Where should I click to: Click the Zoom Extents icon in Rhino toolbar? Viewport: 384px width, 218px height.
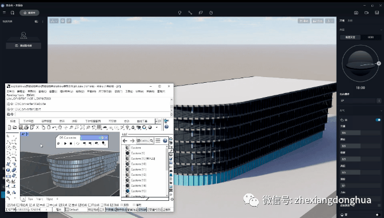82,127
